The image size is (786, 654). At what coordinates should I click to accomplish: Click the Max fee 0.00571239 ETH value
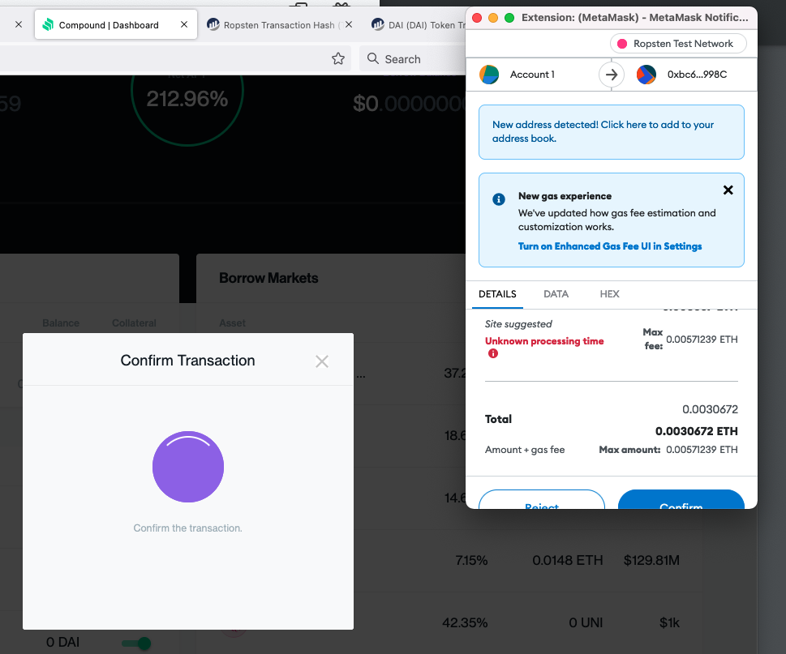702,340
